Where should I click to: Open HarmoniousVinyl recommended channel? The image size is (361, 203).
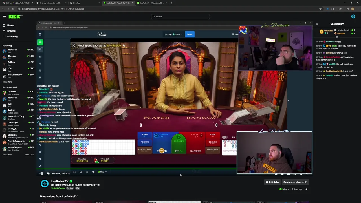coord(18,117)
